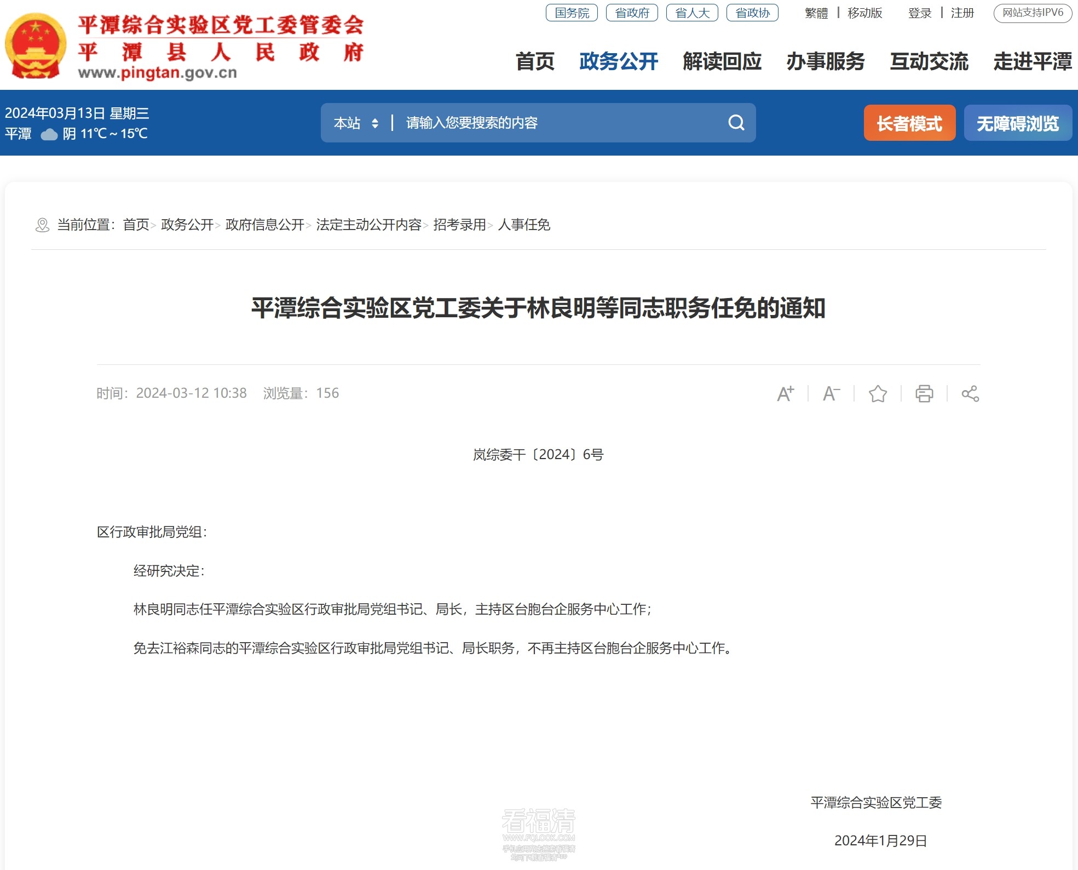This screenshot has height=870, width=1078.
Task: Open the 政务公开 navigation tab
Action: click(x=619, y=62)
